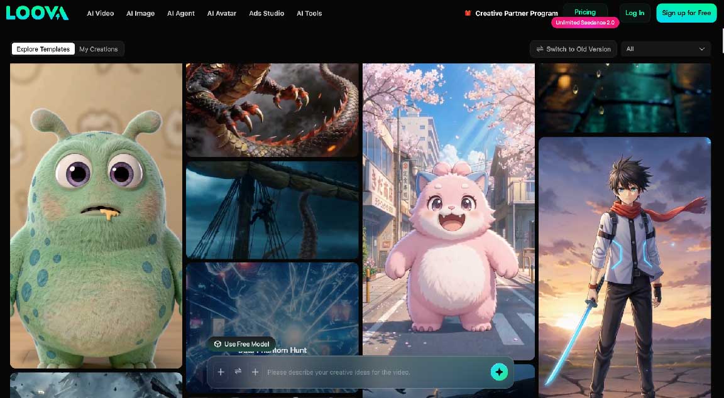
Task: Click Sign up for Free
Action: pyautogui.click(x=686, y=13)
